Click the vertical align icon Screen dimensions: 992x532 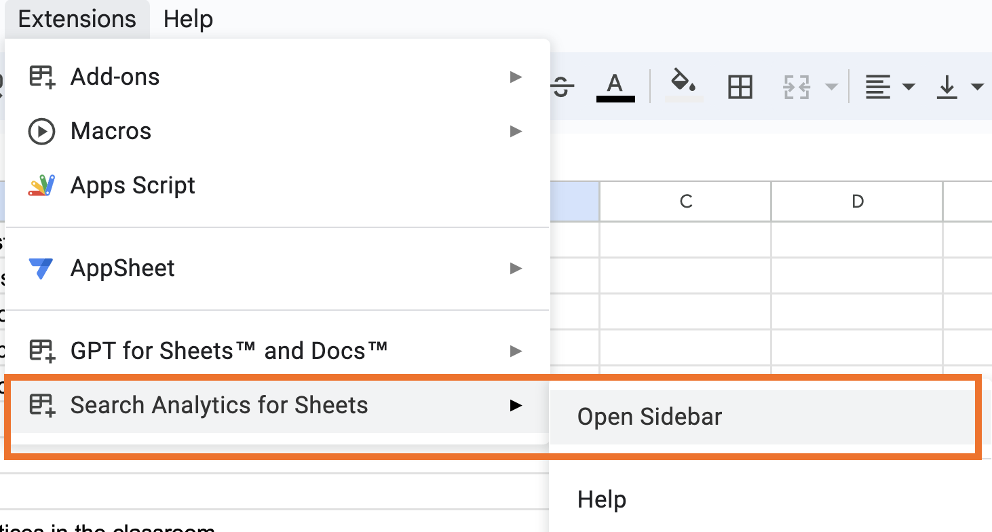click(x=947, y=88)
